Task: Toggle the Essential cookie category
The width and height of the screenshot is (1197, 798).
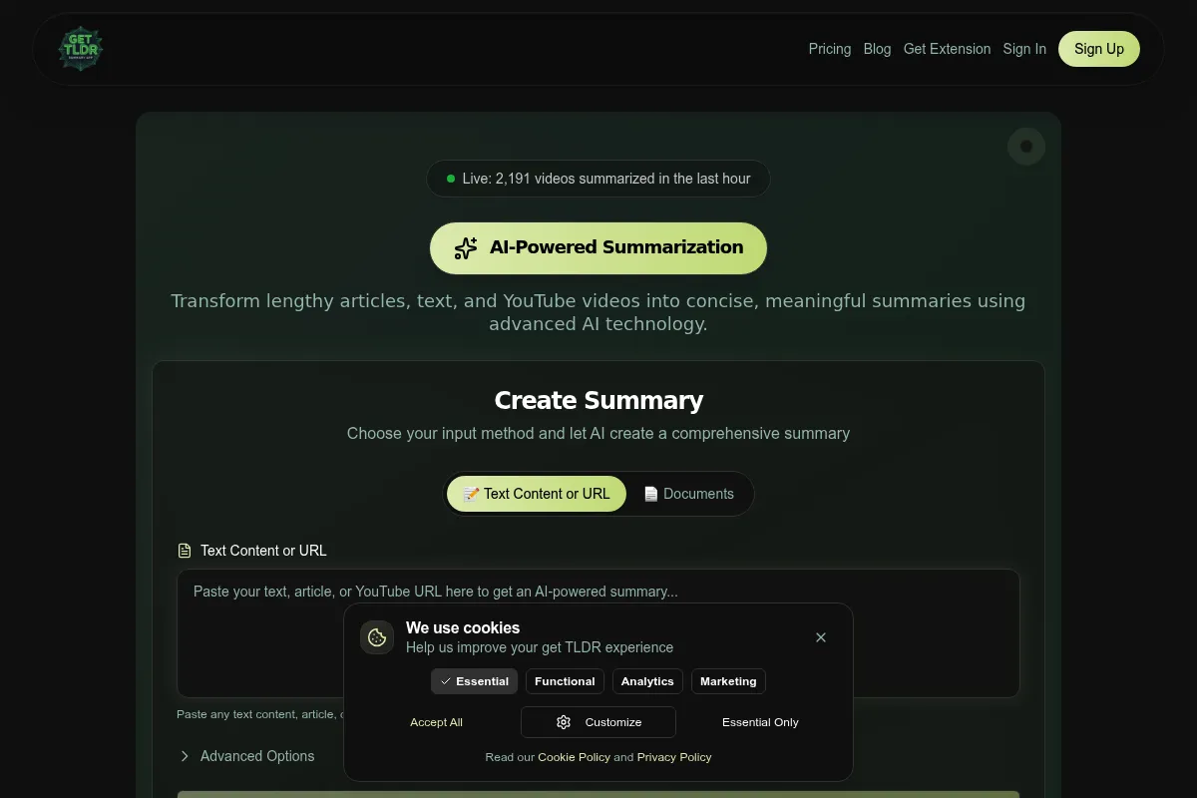Action: click(475, 681)
